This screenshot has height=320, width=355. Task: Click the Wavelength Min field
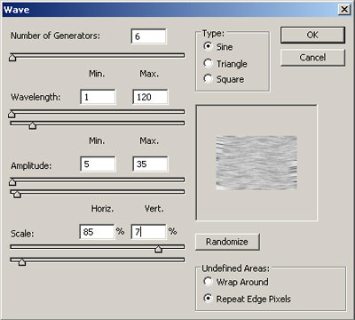click(x=98, y=97)
